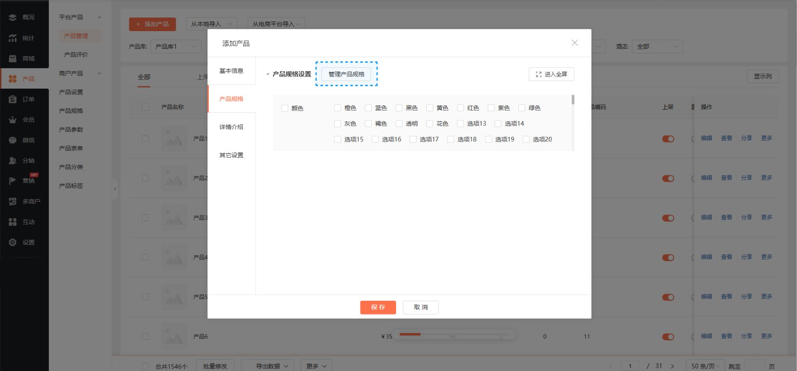
Task: Check the 蓝色 option
Action: click(368, 108)
